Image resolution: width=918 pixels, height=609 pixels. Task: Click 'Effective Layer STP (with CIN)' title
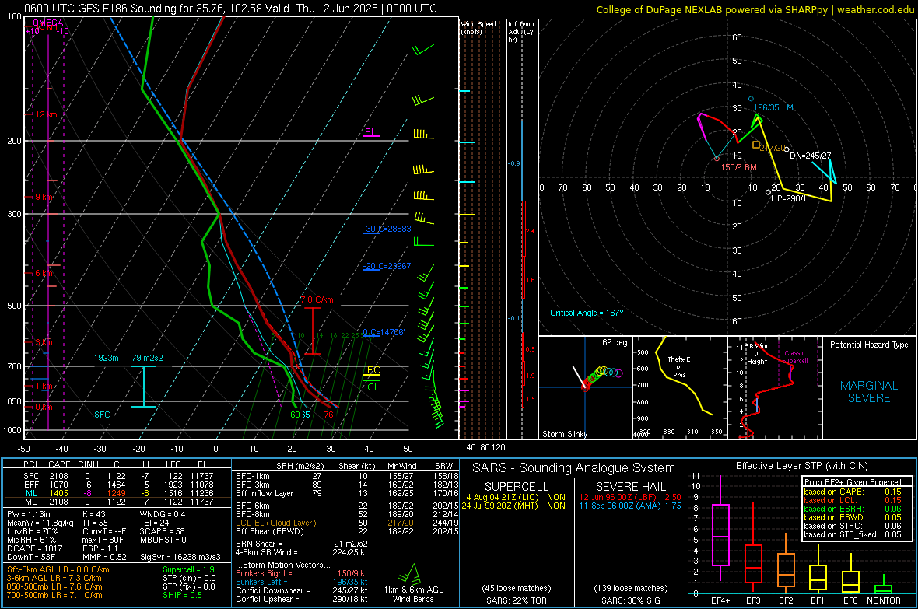click(x=801, y=466)
